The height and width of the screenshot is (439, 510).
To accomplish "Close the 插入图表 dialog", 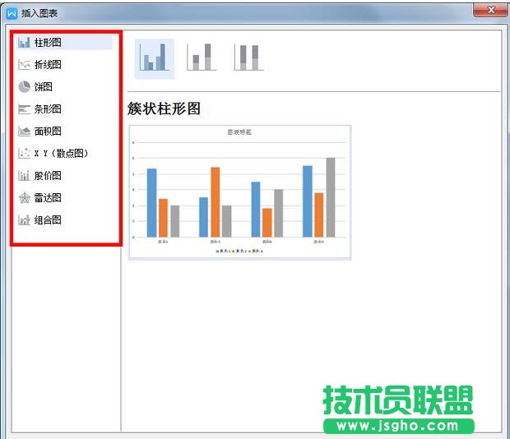I will coord(490,10).
